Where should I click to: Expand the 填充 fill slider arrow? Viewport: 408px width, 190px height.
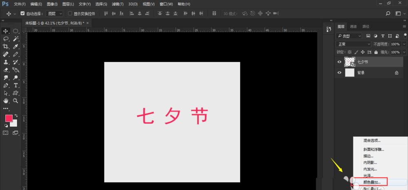click(x=404, y=52)
